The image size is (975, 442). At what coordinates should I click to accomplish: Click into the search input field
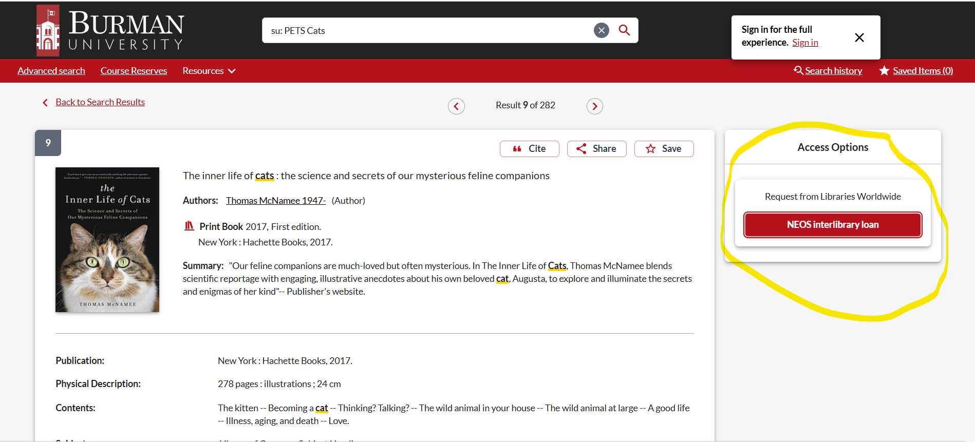click(x=426, y=31)
